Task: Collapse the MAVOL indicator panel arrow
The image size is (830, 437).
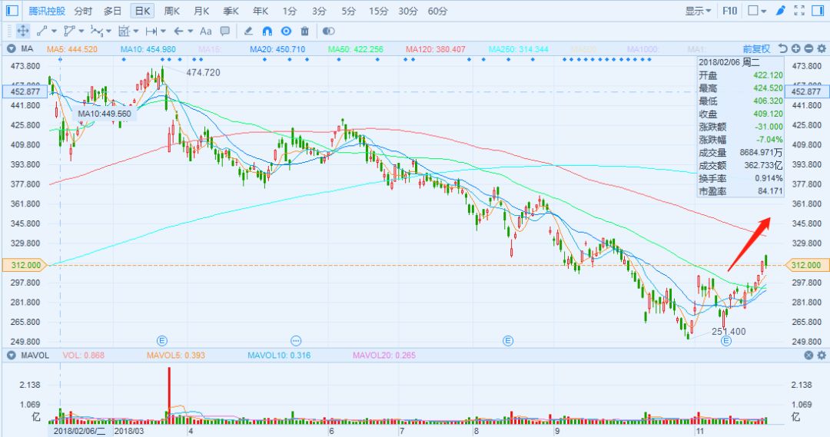Action: [11, 355]
